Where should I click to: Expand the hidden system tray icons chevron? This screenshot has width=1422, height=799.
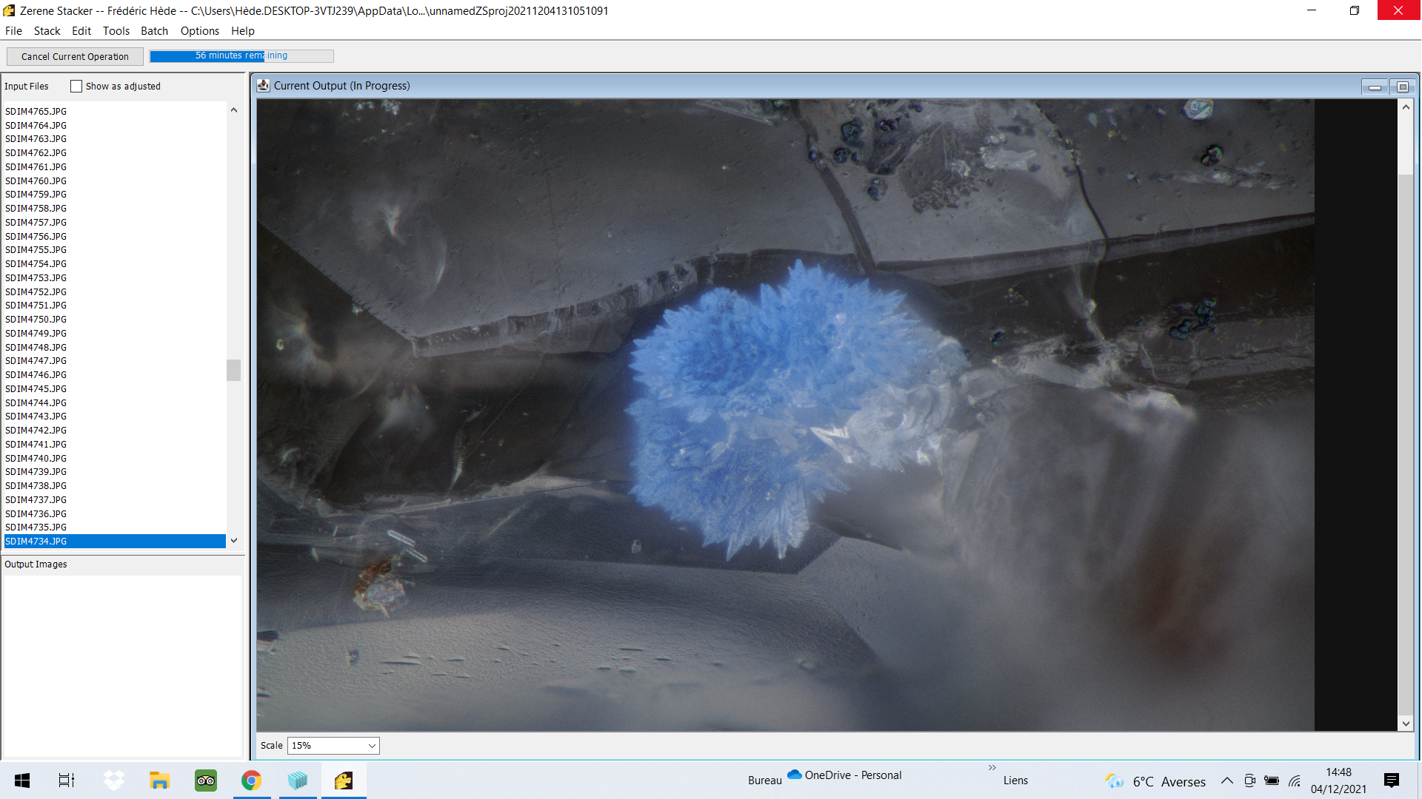click(x=1226, y=781)
